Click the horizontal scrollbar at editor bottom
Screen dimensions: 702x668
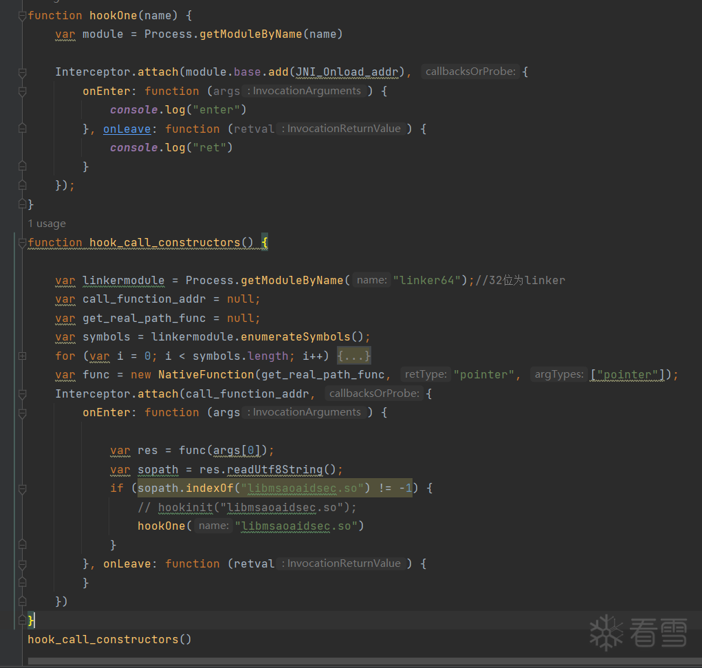click(365, 661)
